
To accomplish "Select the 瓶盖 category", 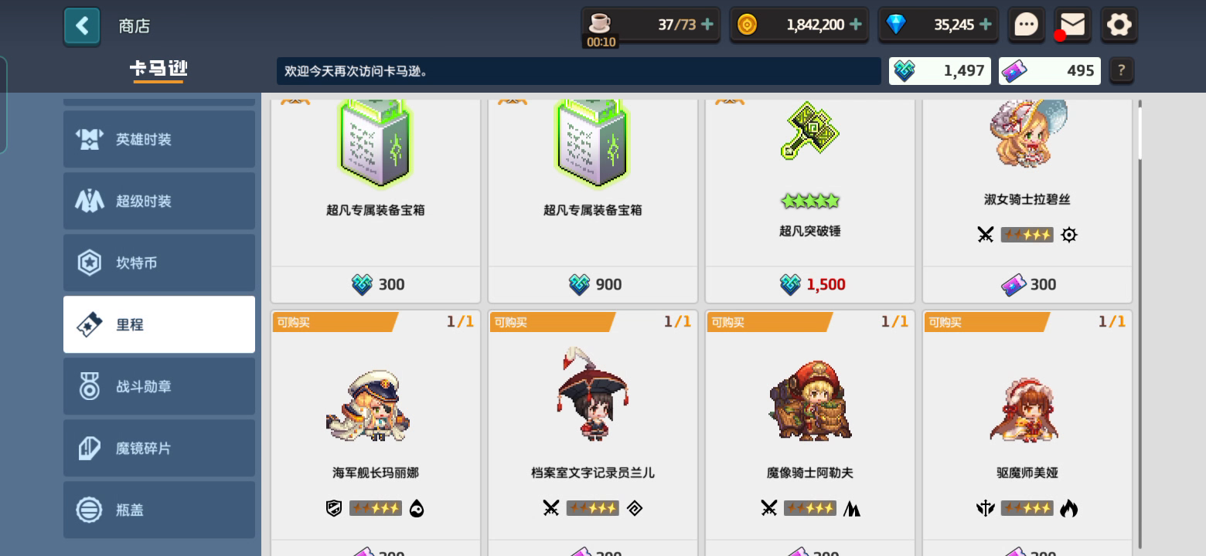I will click(x=159, y=510).
